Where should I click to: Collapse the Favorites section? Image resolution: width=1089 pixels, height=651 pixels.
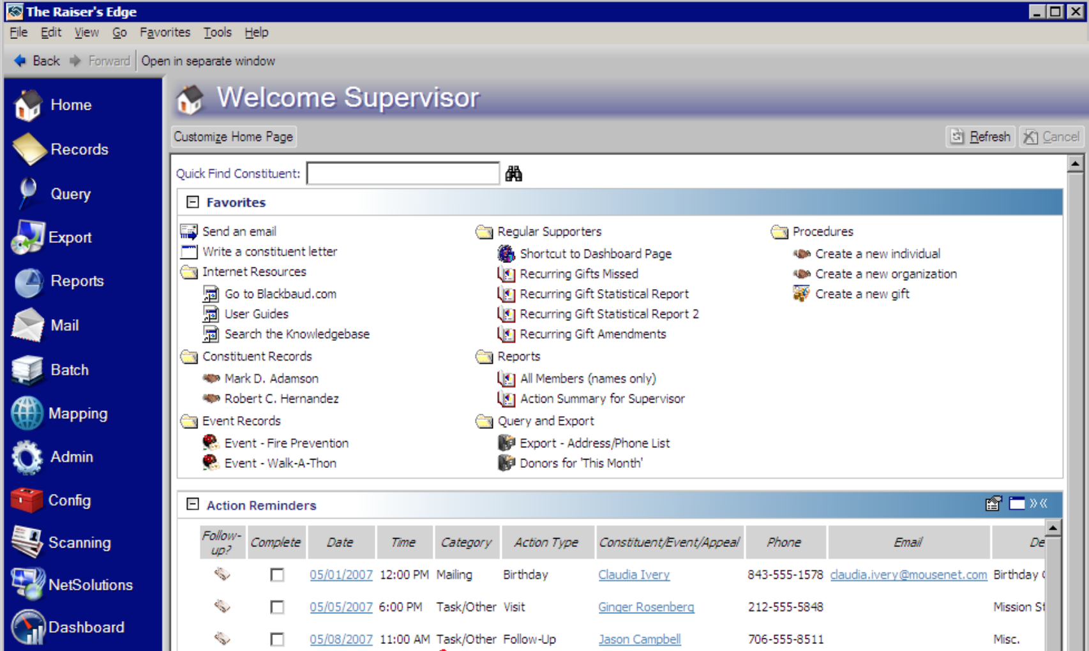[x=192, y=202]
